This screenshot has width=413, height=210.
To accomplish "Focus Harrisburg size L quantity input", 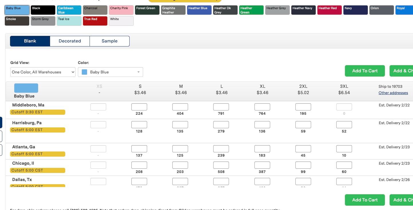I will click(221, 125).
